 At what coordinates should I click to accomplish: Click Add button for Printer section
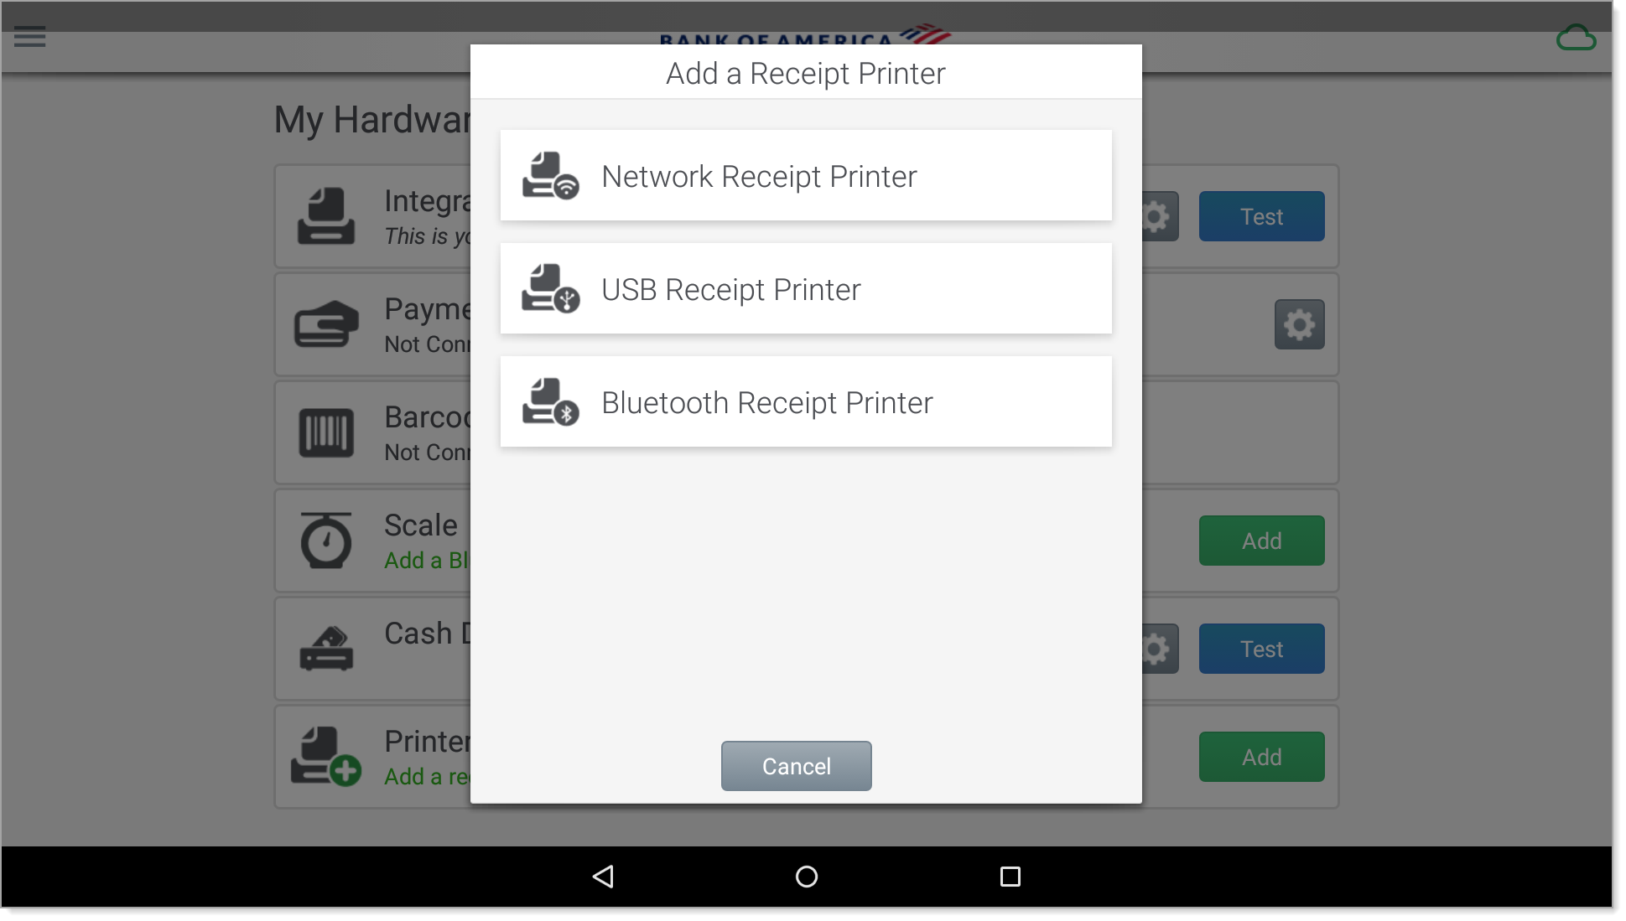[x=1262, y=756]
